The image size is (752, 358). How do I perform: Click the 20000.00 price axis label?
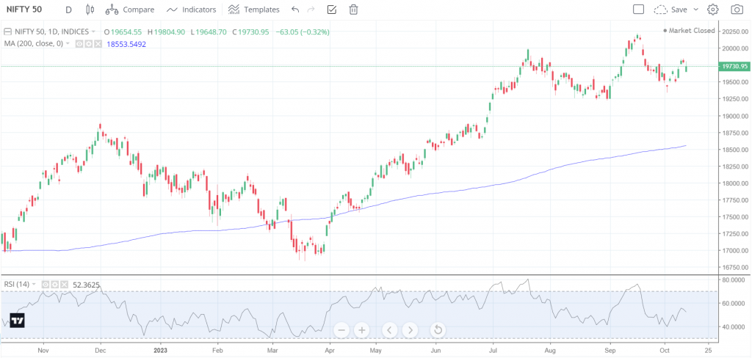point(734,48)
